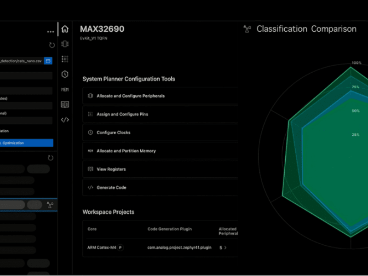
Task: Select the highlighted blue Optimization entry
Action: pyautogui.click(x=27, y=143)
